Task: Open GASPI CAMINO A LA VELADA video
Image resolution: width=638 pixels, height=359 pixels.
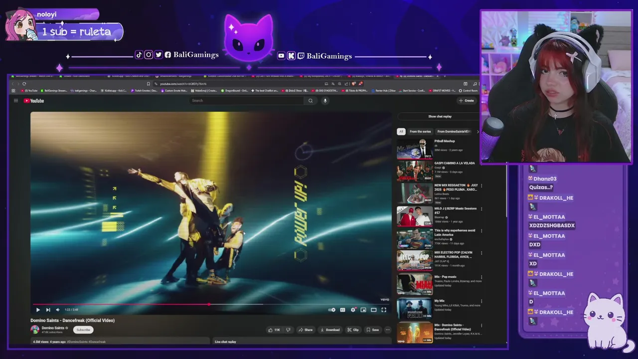Action: [415, 171]
